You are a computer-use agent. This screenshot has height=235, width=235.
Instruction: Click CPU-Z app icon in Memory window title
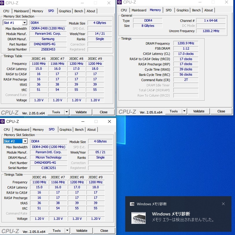(119, 2)
